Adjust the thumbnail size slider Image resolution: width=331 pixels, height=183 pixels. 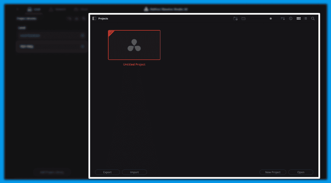(x=271, y=18)
